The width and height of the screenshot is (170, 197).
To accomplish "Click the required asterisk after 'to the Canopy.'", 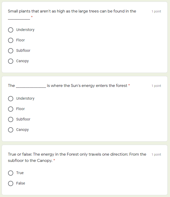I will [54, 161].
